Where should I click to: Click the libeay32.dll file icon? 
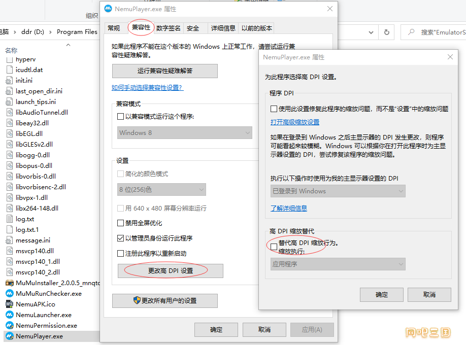(10, 123)
